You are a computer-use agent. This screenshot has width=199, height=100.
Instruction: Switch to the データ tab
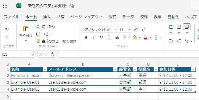pyautogui.click(x=128, y=17)
